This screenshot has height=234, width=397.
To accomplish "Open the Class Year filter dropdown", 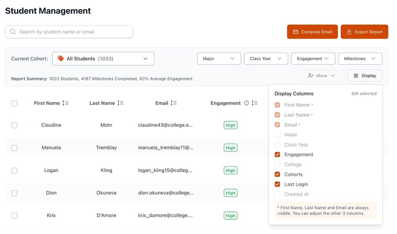I will click(x=266, y=58).
